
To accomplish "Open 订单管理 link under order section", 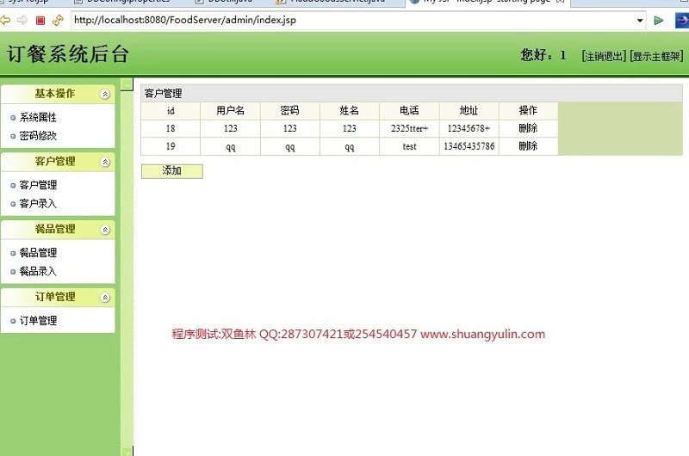I will pos(38,320).
